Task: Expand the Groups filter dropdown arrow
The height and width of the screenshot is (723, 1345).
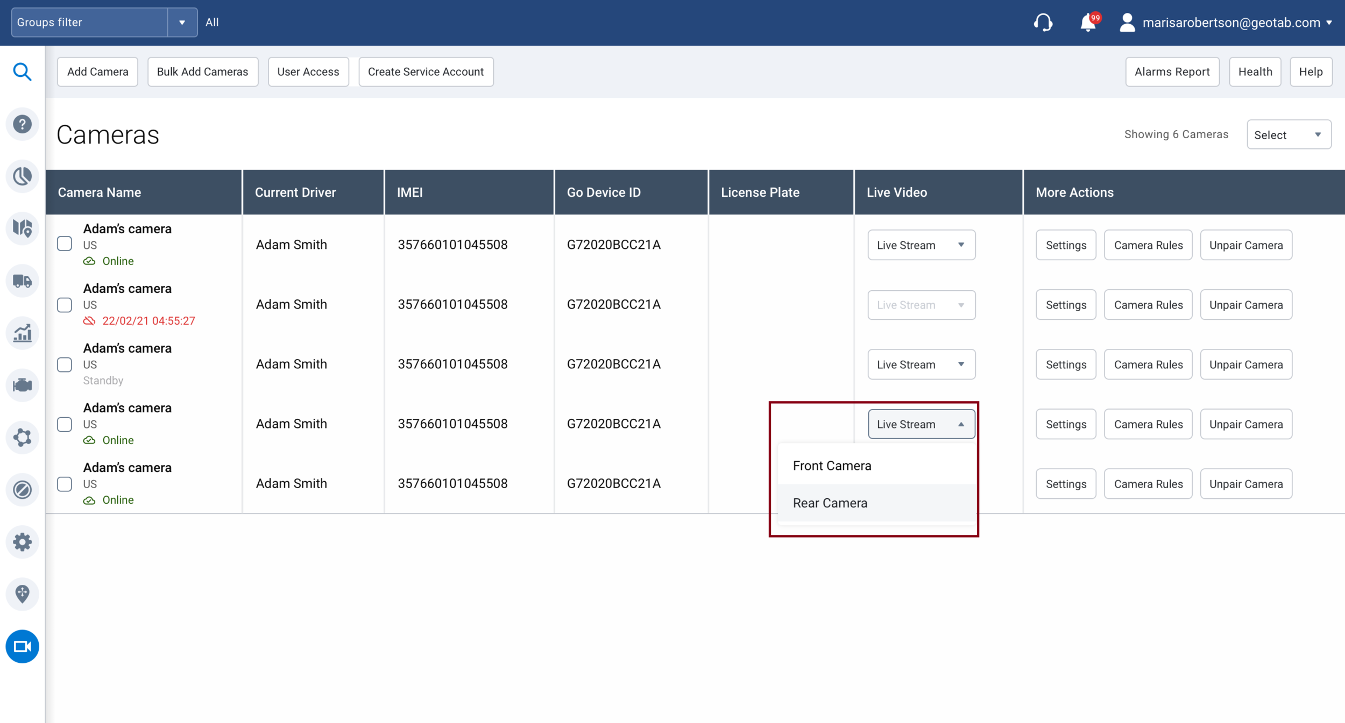Action: pos(182,23)
